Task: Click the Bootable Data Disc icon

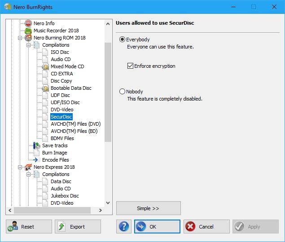Action: (x=45, y=88)
